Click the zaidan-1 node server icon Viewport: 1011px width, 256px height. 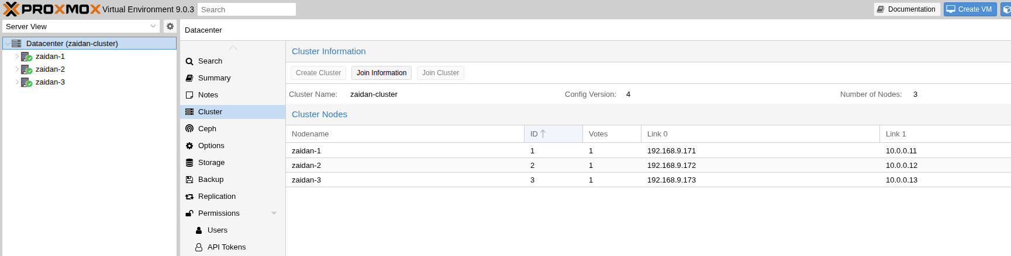[x=26, y=57]
